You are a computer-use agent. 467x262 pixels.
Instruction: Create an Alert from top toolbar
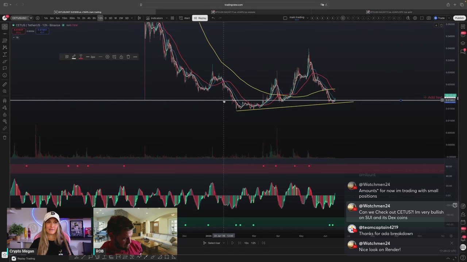click(x=185, y=18)
